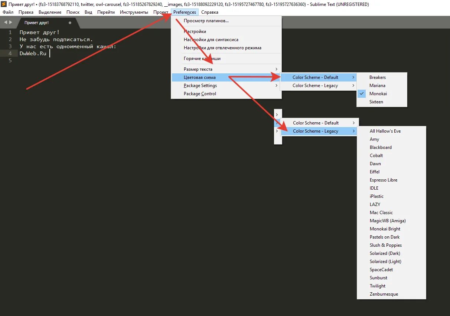Open the Файл menu
Viewport: 450px width, 316px height.
coord(8,12)
